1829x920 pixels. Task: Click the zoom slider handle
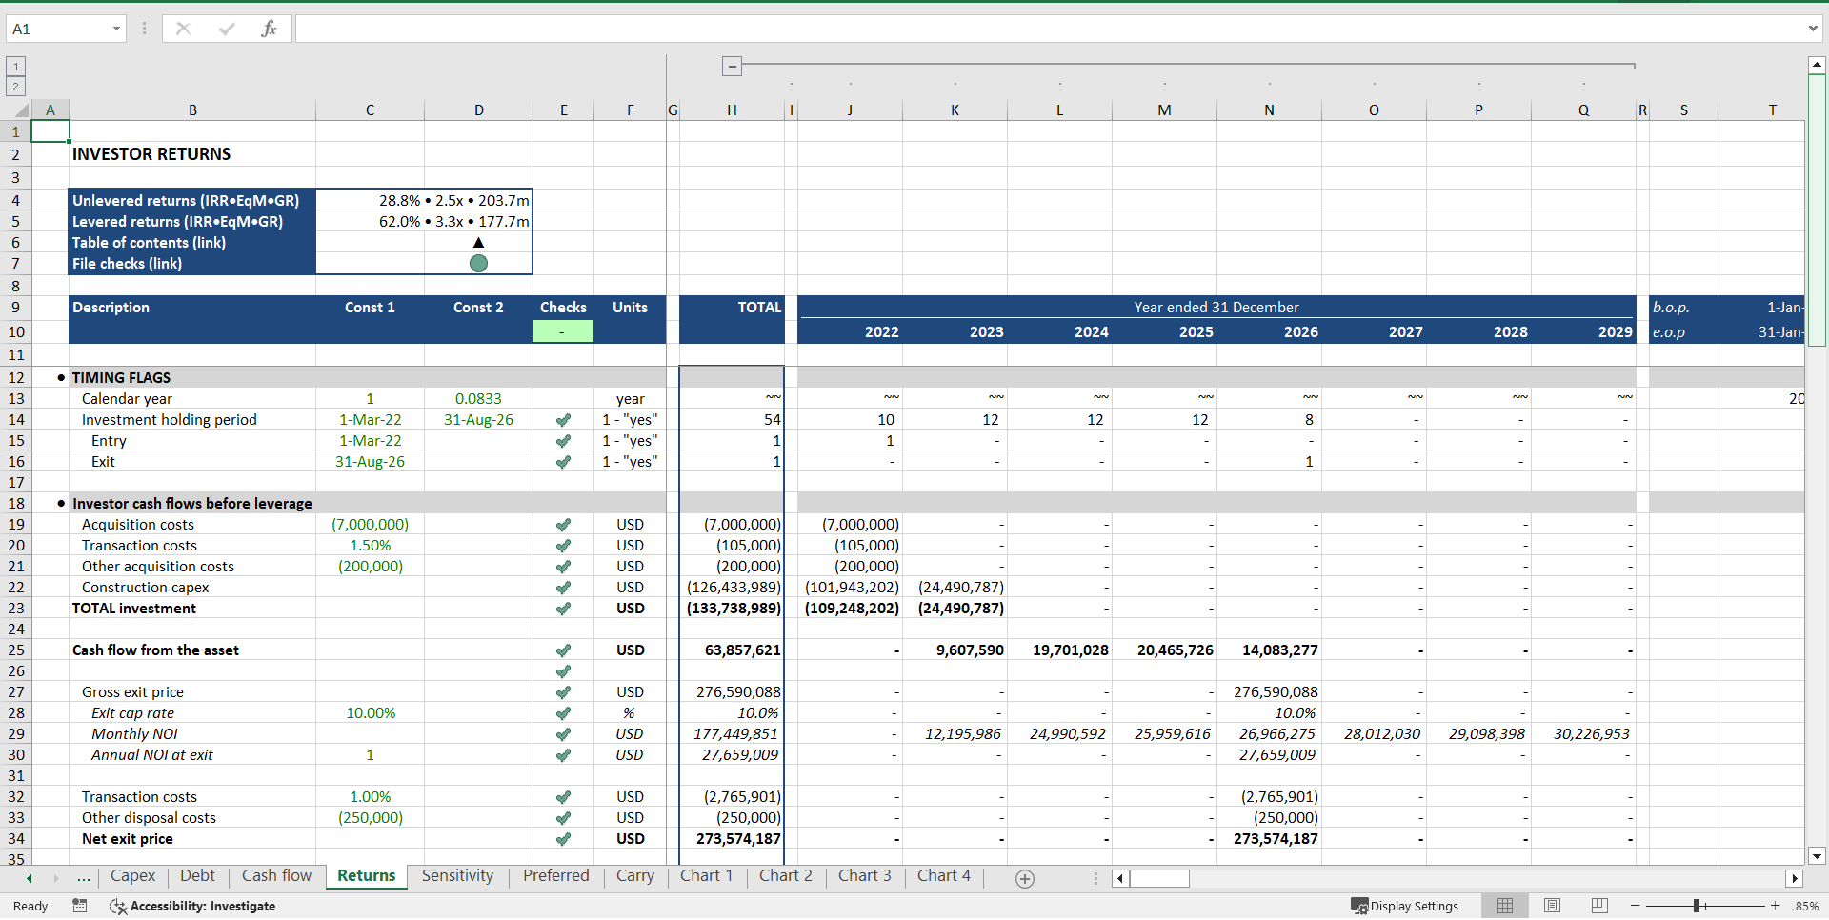click(1698, 906)
